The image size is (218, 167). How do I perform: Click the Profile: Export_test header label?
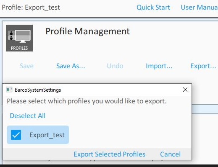point(31,8)
